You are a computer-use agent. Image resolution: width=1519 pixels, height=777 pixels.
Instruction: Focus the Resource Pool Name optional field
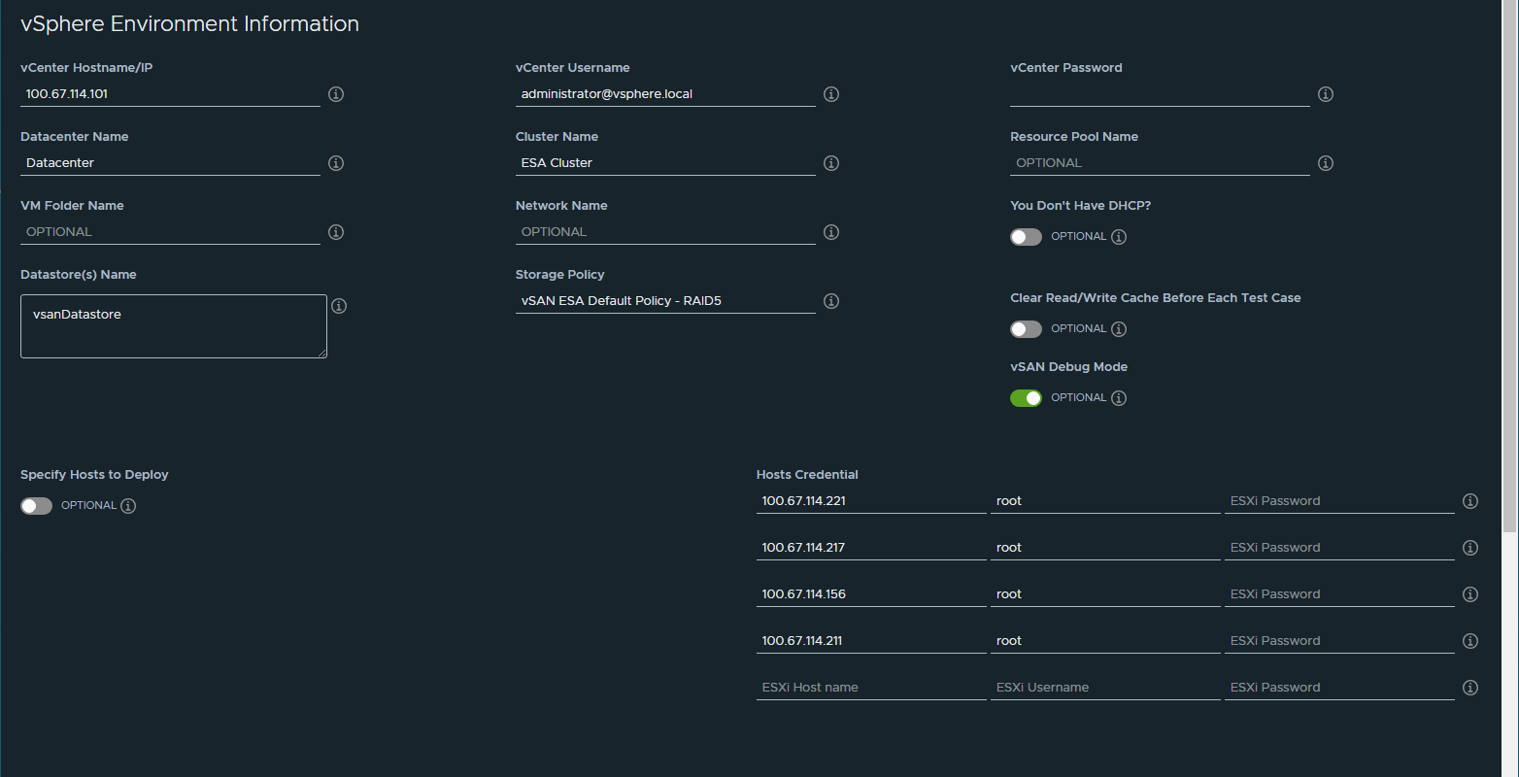[x=1160, y=163]
